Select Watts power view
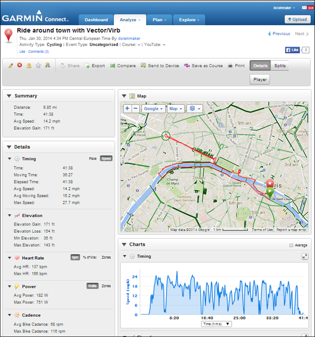 92,286
